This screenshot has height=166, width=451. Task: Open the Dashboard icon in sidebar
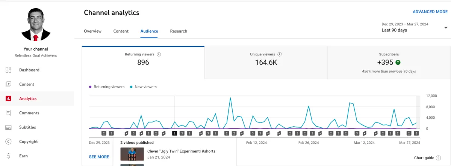click(x=8, y=70)
